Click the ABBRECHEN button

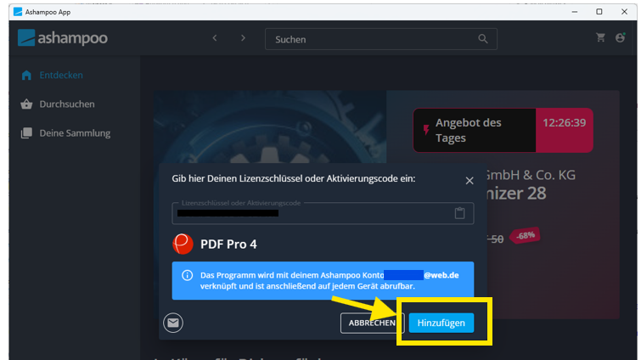[x=372, y=323]
